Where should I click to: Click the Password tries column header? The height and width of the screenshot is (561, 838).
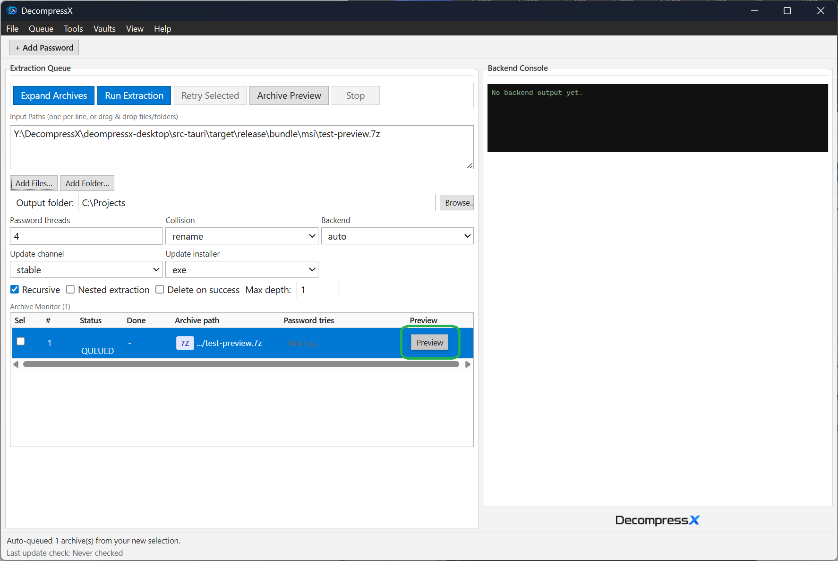pos(309,320)
